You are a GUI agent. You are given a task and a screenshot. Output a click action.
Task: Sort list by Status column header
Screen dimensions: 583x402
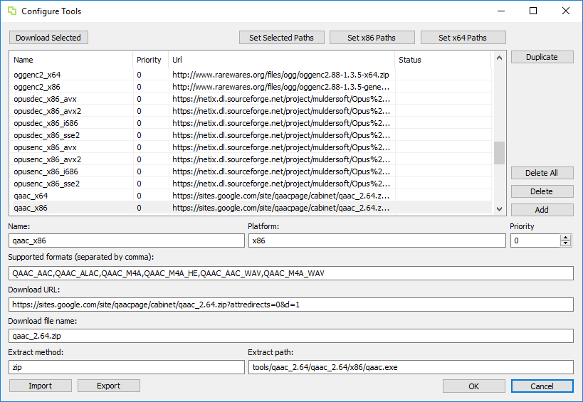pos(443,60)
